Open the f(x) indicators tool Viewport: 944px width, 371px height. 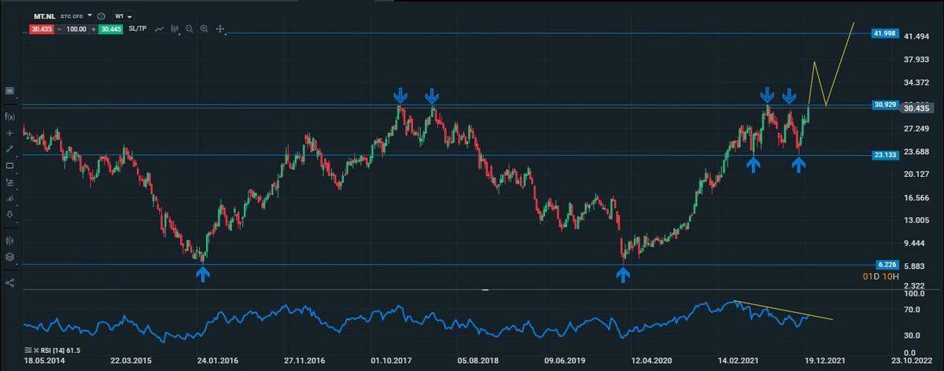(10, 116)
